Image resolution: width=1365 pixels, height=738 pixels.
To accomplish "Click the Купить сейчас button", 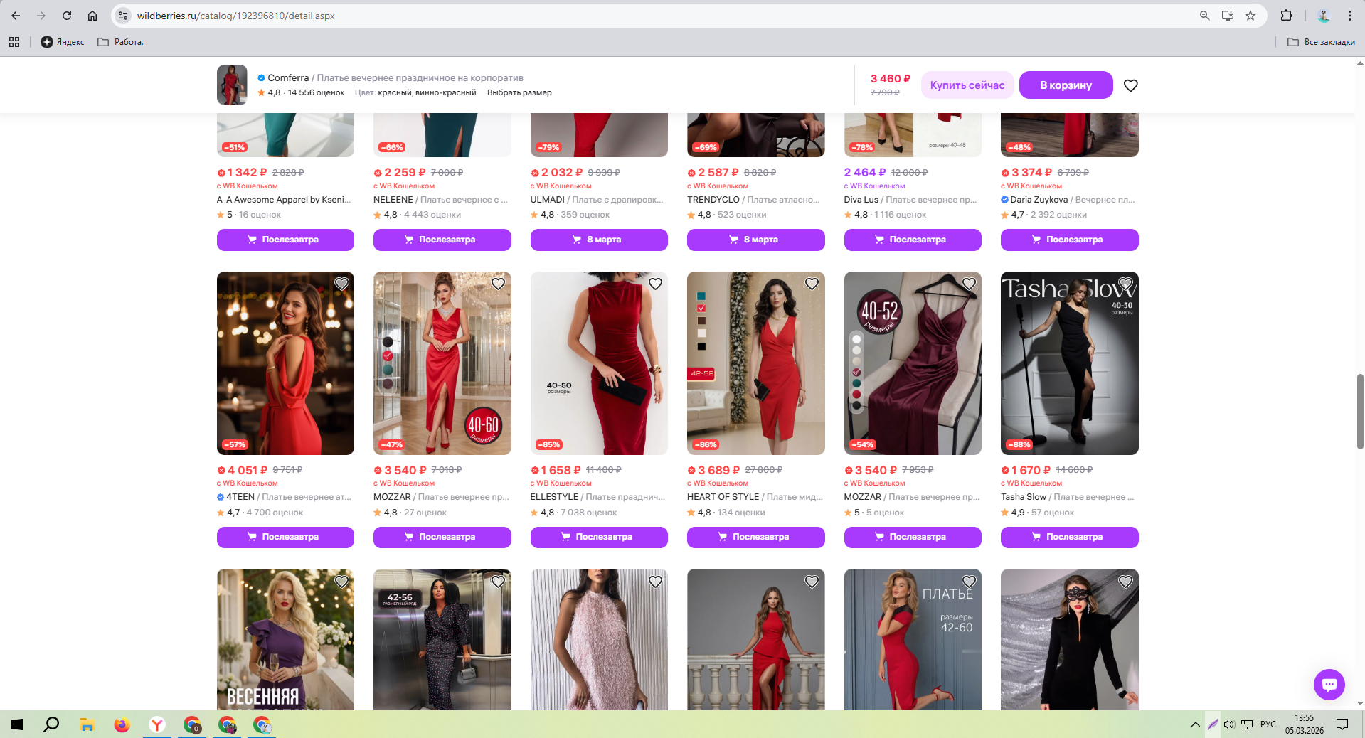I will [x=967, y=85].
